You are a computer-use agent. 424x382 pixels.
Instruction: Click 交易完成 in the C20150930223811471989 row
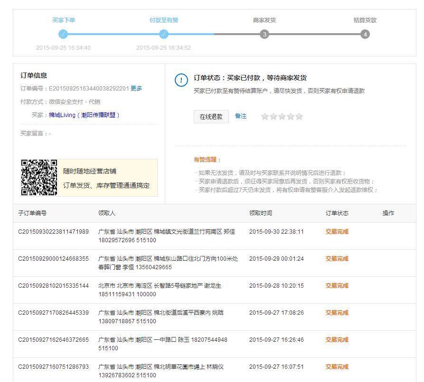[x=337, y=232]
